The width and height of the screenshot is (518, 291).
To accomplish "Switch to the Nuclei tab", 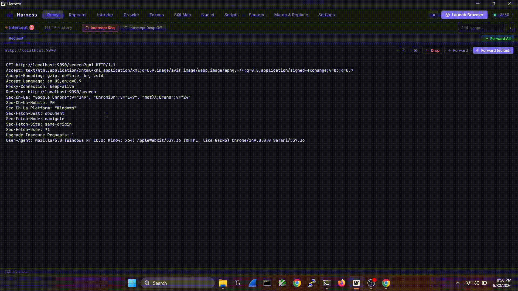I will click(x=208, y=15).
